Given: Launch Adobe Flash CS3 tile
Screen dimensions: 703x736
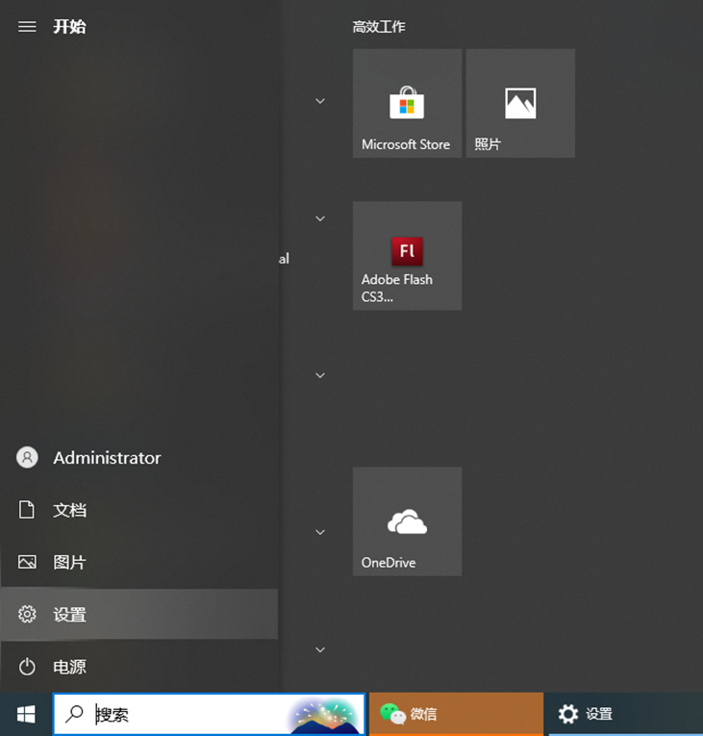Looking at the screenshot, I should 407,256.
